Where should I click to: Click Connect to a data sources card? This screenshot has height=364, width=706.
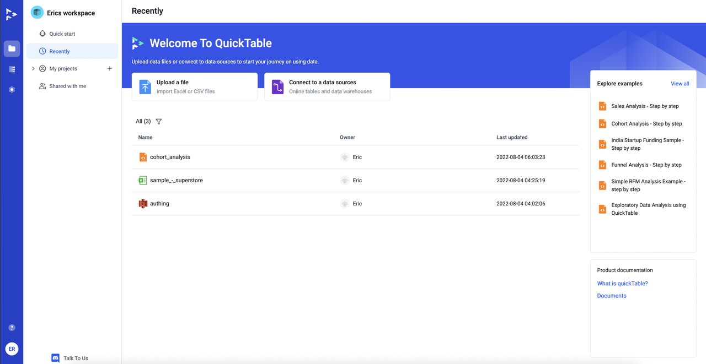tap(327, 87)
